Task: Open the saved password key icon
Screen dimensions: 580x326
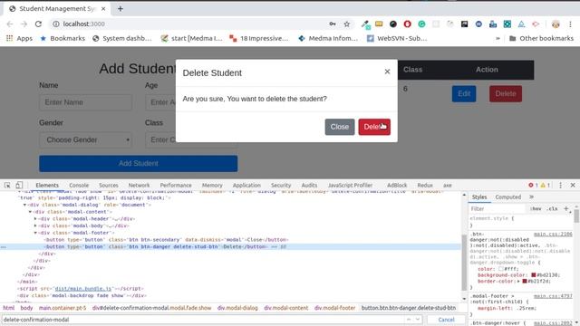Action: 333,24
